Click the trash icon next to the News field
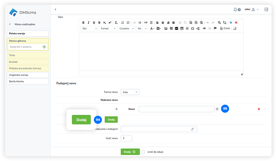 (x=217, y=109)
